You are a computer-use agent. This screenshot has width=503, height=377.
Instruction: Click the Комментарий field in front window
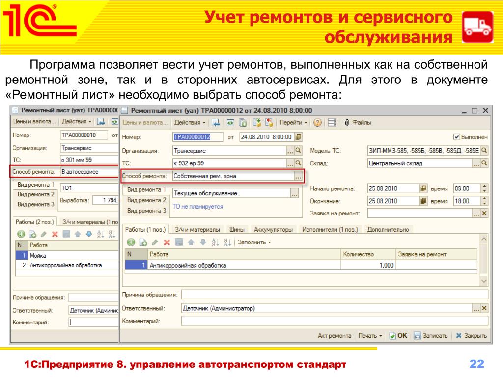[335, 321]
